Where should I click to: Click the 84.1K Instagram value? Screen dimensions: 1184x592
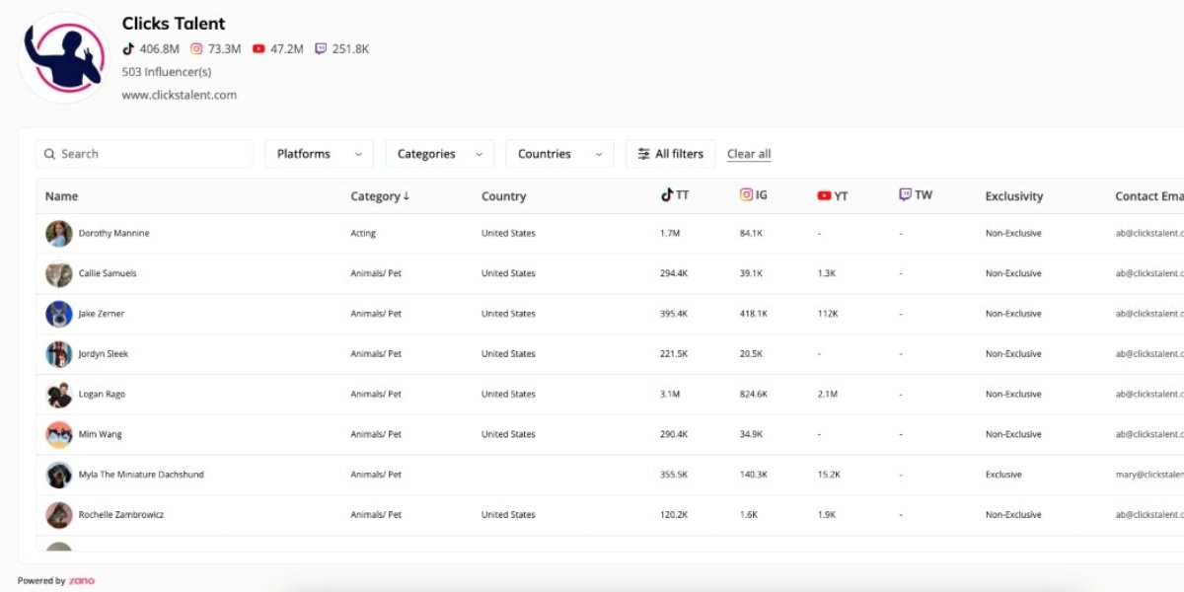(751, 234)
